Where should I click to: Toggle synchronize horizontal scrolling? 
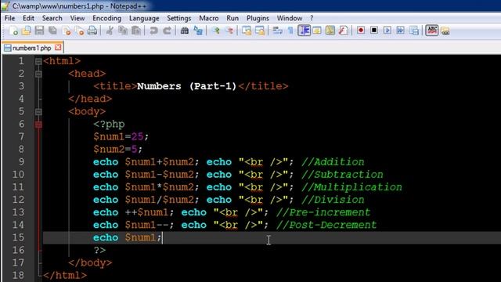tap(260, 31)
